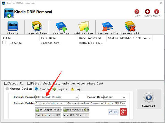This screenshot has height=123, width=165.
Task: Close the Kindle DRM Removal window
Action: point(161,3)
